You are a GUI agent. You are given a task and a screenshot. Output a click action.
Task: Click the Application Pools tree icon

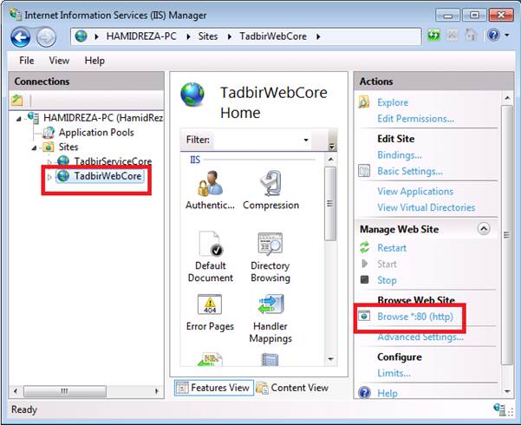(49, 133)
